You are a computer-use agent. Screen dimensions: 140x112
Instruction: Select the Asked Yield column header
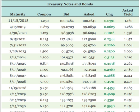(128, 12)
